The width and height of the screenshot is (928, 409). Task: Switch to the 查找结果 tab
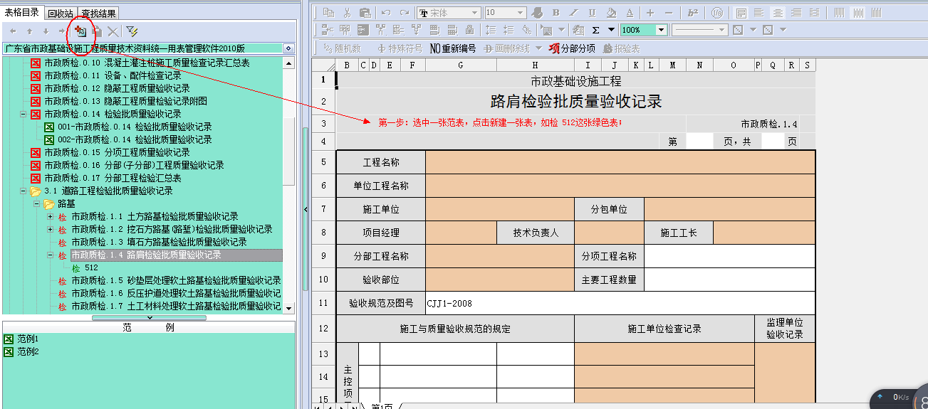pos(100,13)
